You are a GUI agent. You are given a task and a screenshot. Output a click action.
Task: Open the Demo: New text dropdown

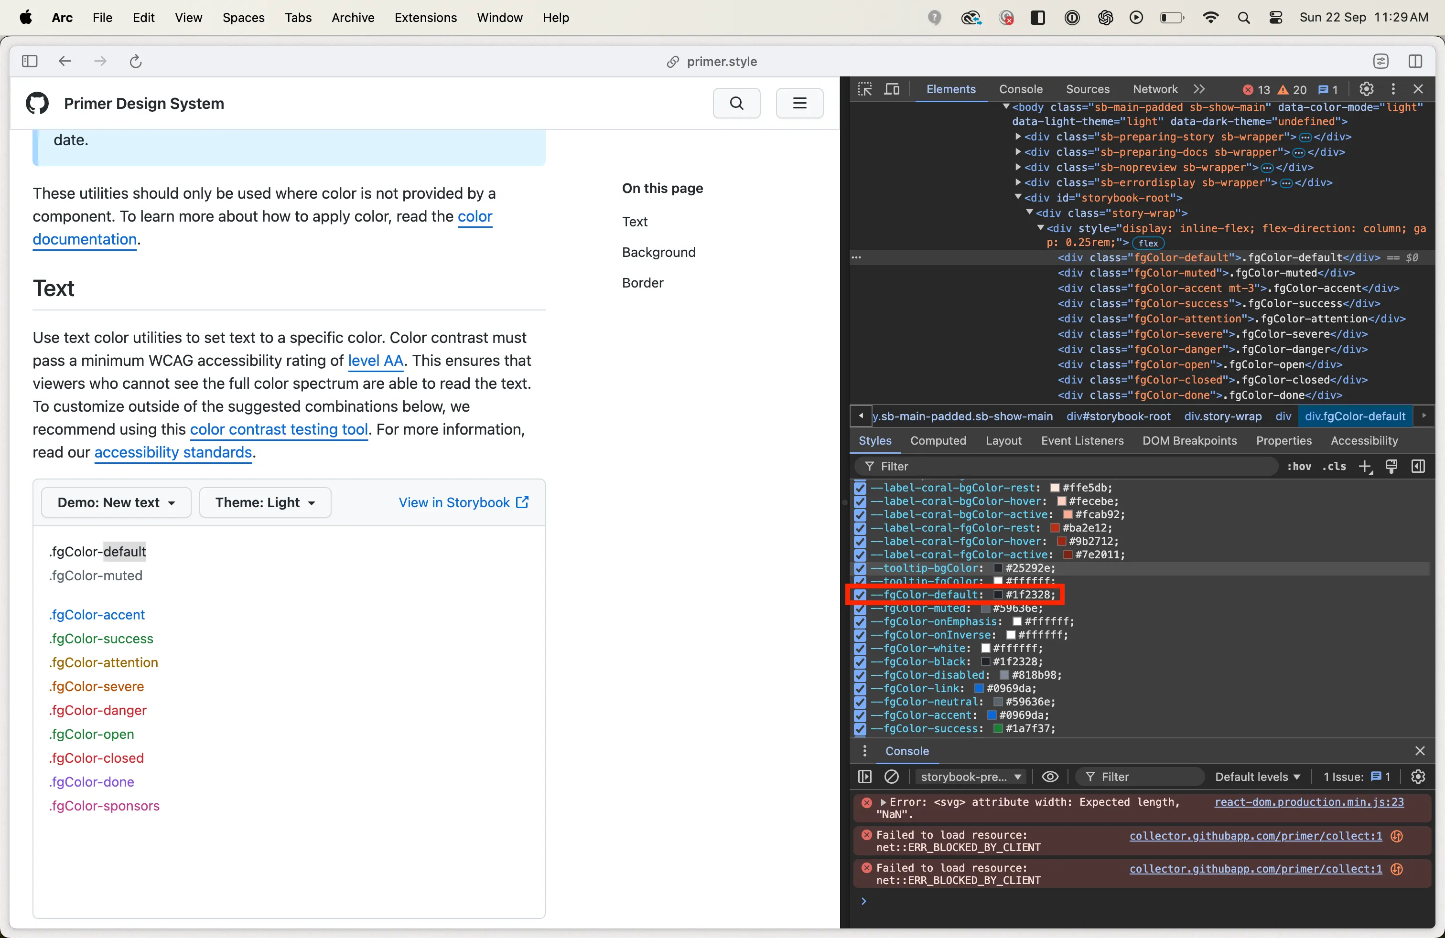[x=115, y=502]
